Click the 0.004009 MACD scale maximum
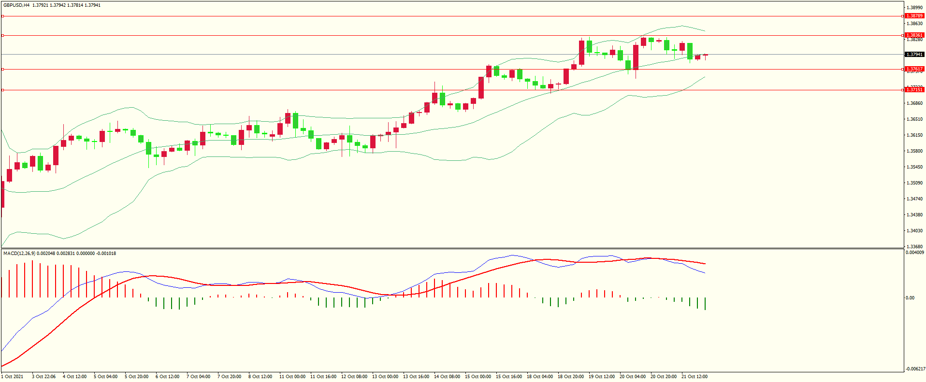Screen dimensions: 926x382 pyautogui.click(x=914, y=253)
